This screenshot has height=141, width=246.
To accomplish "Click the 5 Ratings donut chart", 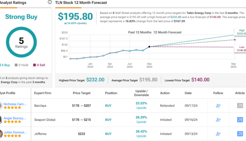I will pyautogui.click(x=21, y=42).
